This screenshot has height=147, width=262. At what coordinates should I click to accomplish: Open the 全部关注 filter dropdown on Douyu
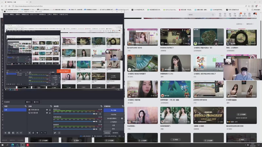[240, 24]
